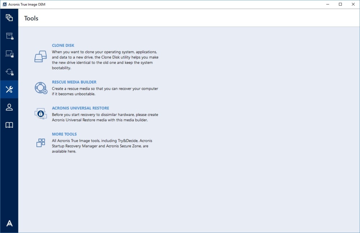The height and width of the screenshot is (233, 360).
Task: Click the Rescue Media Builder lifebuoy icon
Action: pos(41,88)
